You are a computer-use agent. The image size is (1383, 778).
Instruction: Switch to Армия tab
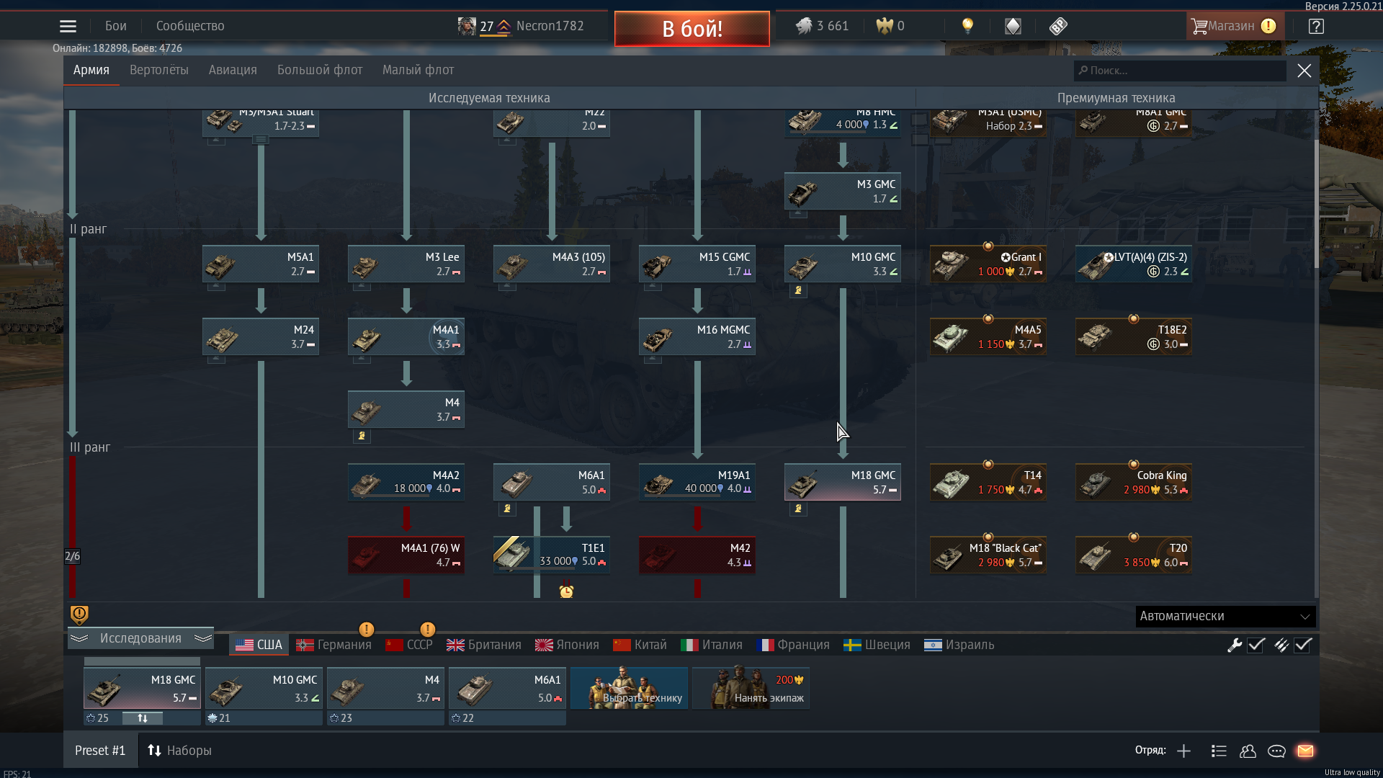[91, 71]
